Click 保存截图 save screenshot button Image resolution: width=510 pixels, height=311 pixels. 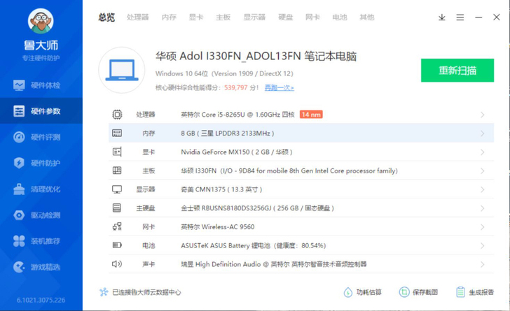(x=418, y=292)
